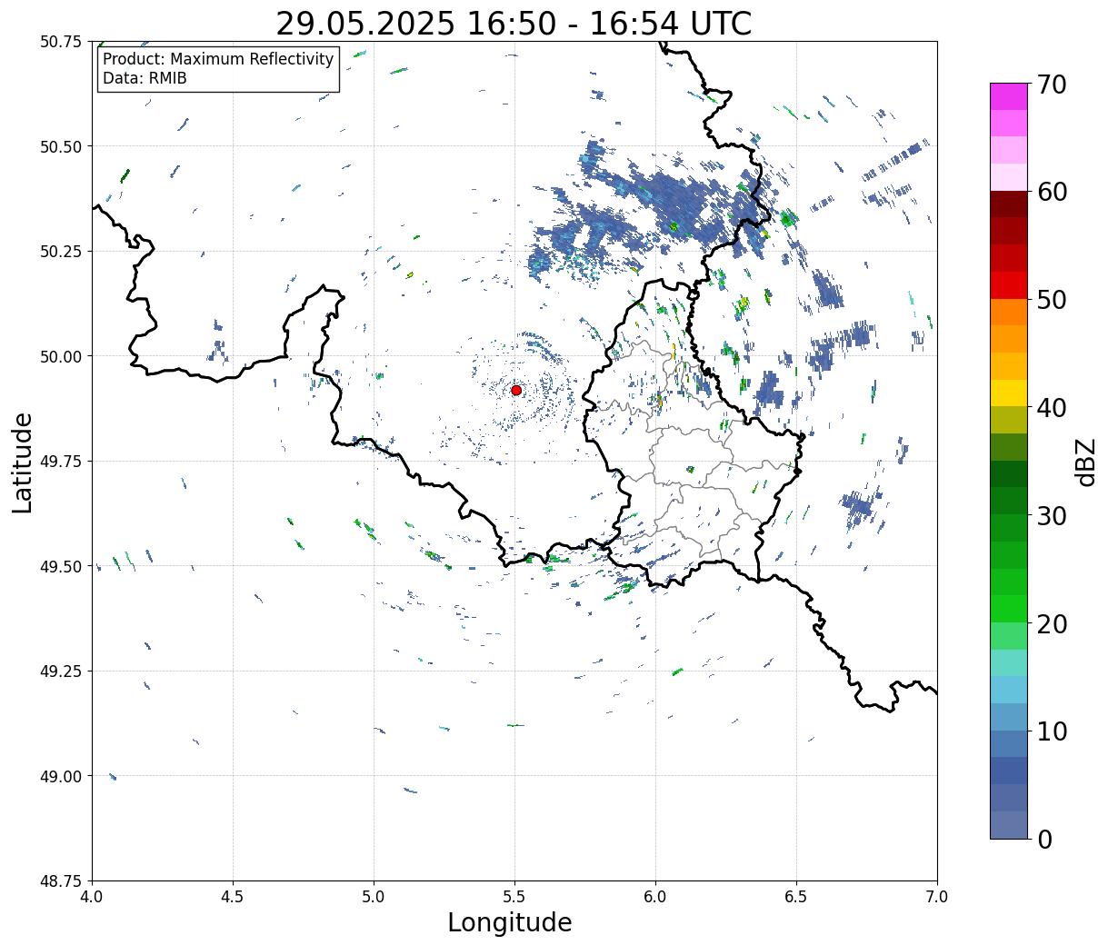This screenshot has width=1108, height=945.
Task: Click the 'Product: Maximum Reflectivity' label
Action: (x=218, y=59)
